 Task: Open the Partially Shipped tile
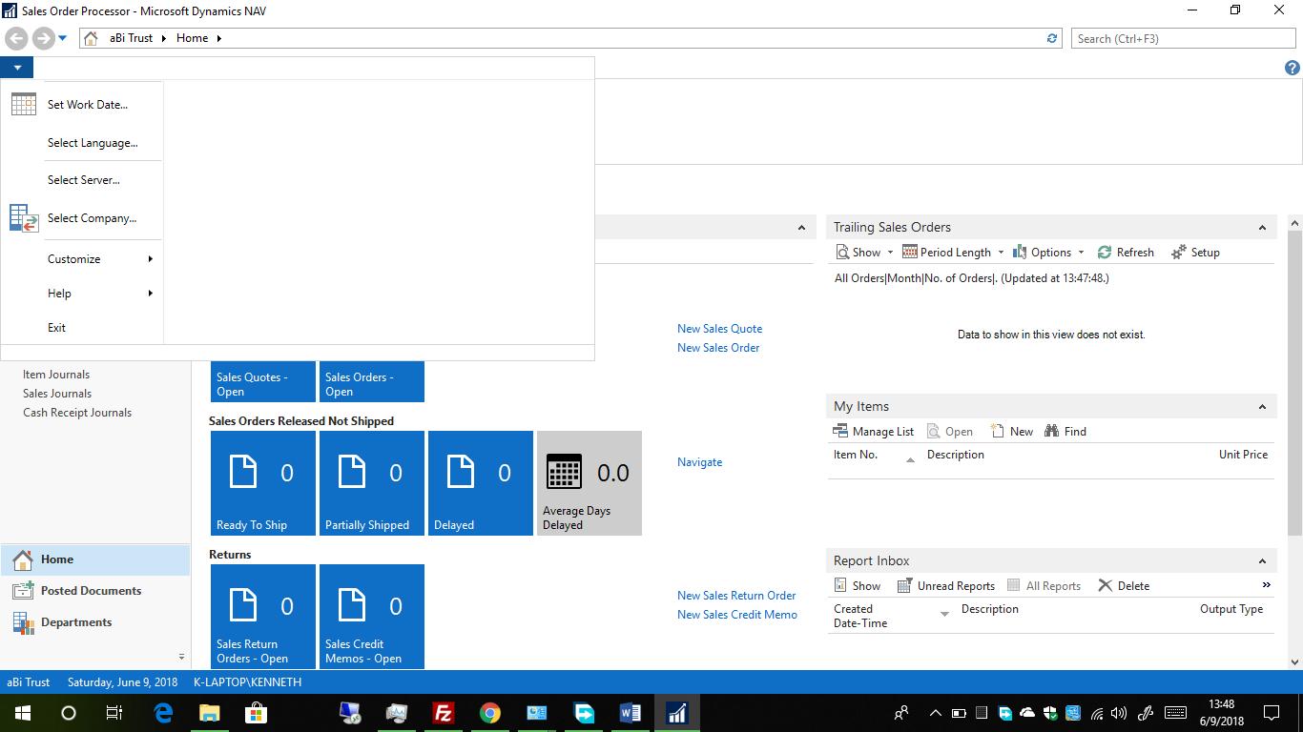pos(372,483)
